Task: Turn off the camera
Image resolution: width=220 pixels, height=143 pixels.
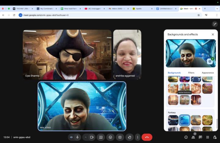Action: coord(91,137)
